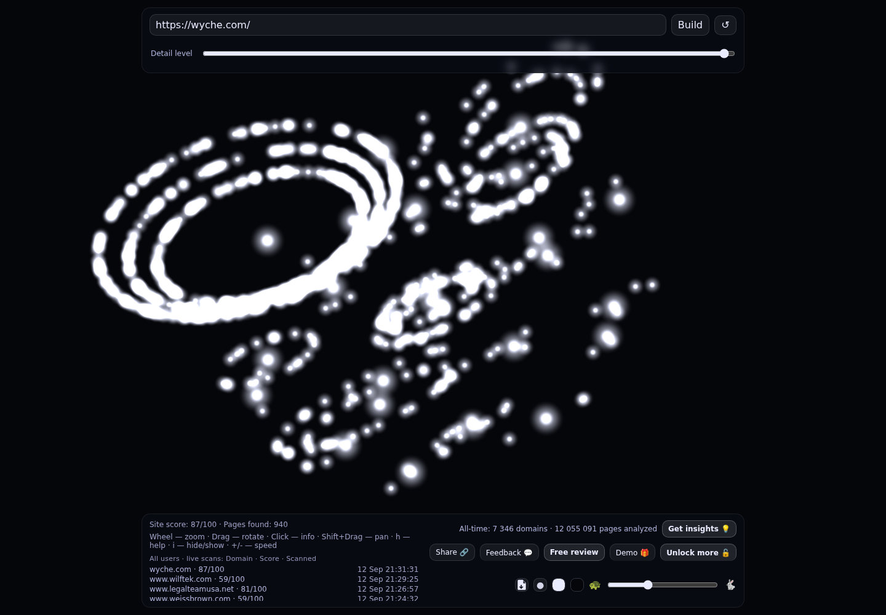The height and width of the screenshot is (615, 886).
Task: Click the reload arrow button beside Build
Action: (725, 25)
